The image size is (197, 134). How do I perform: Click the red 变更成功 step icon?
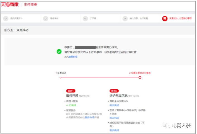coord(165,18)
